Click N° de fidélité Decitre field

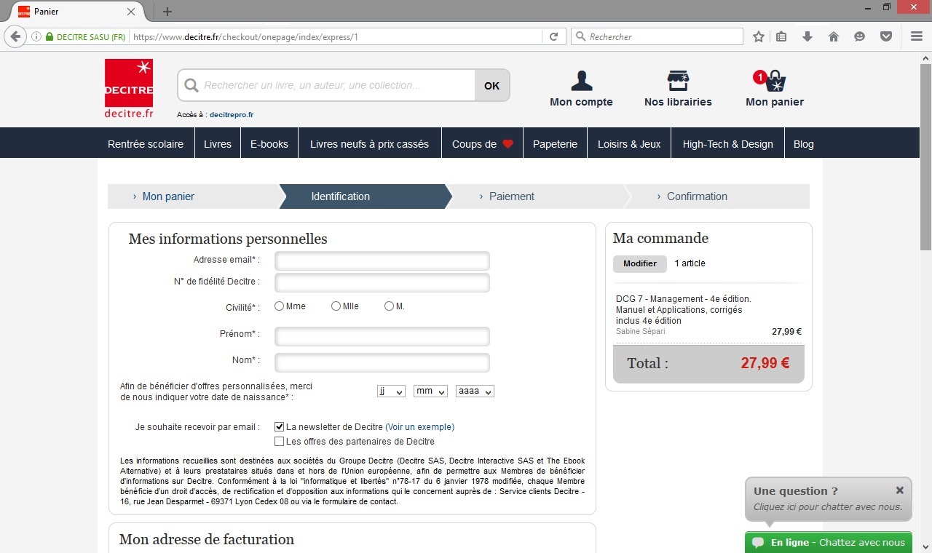pos(382,282)
